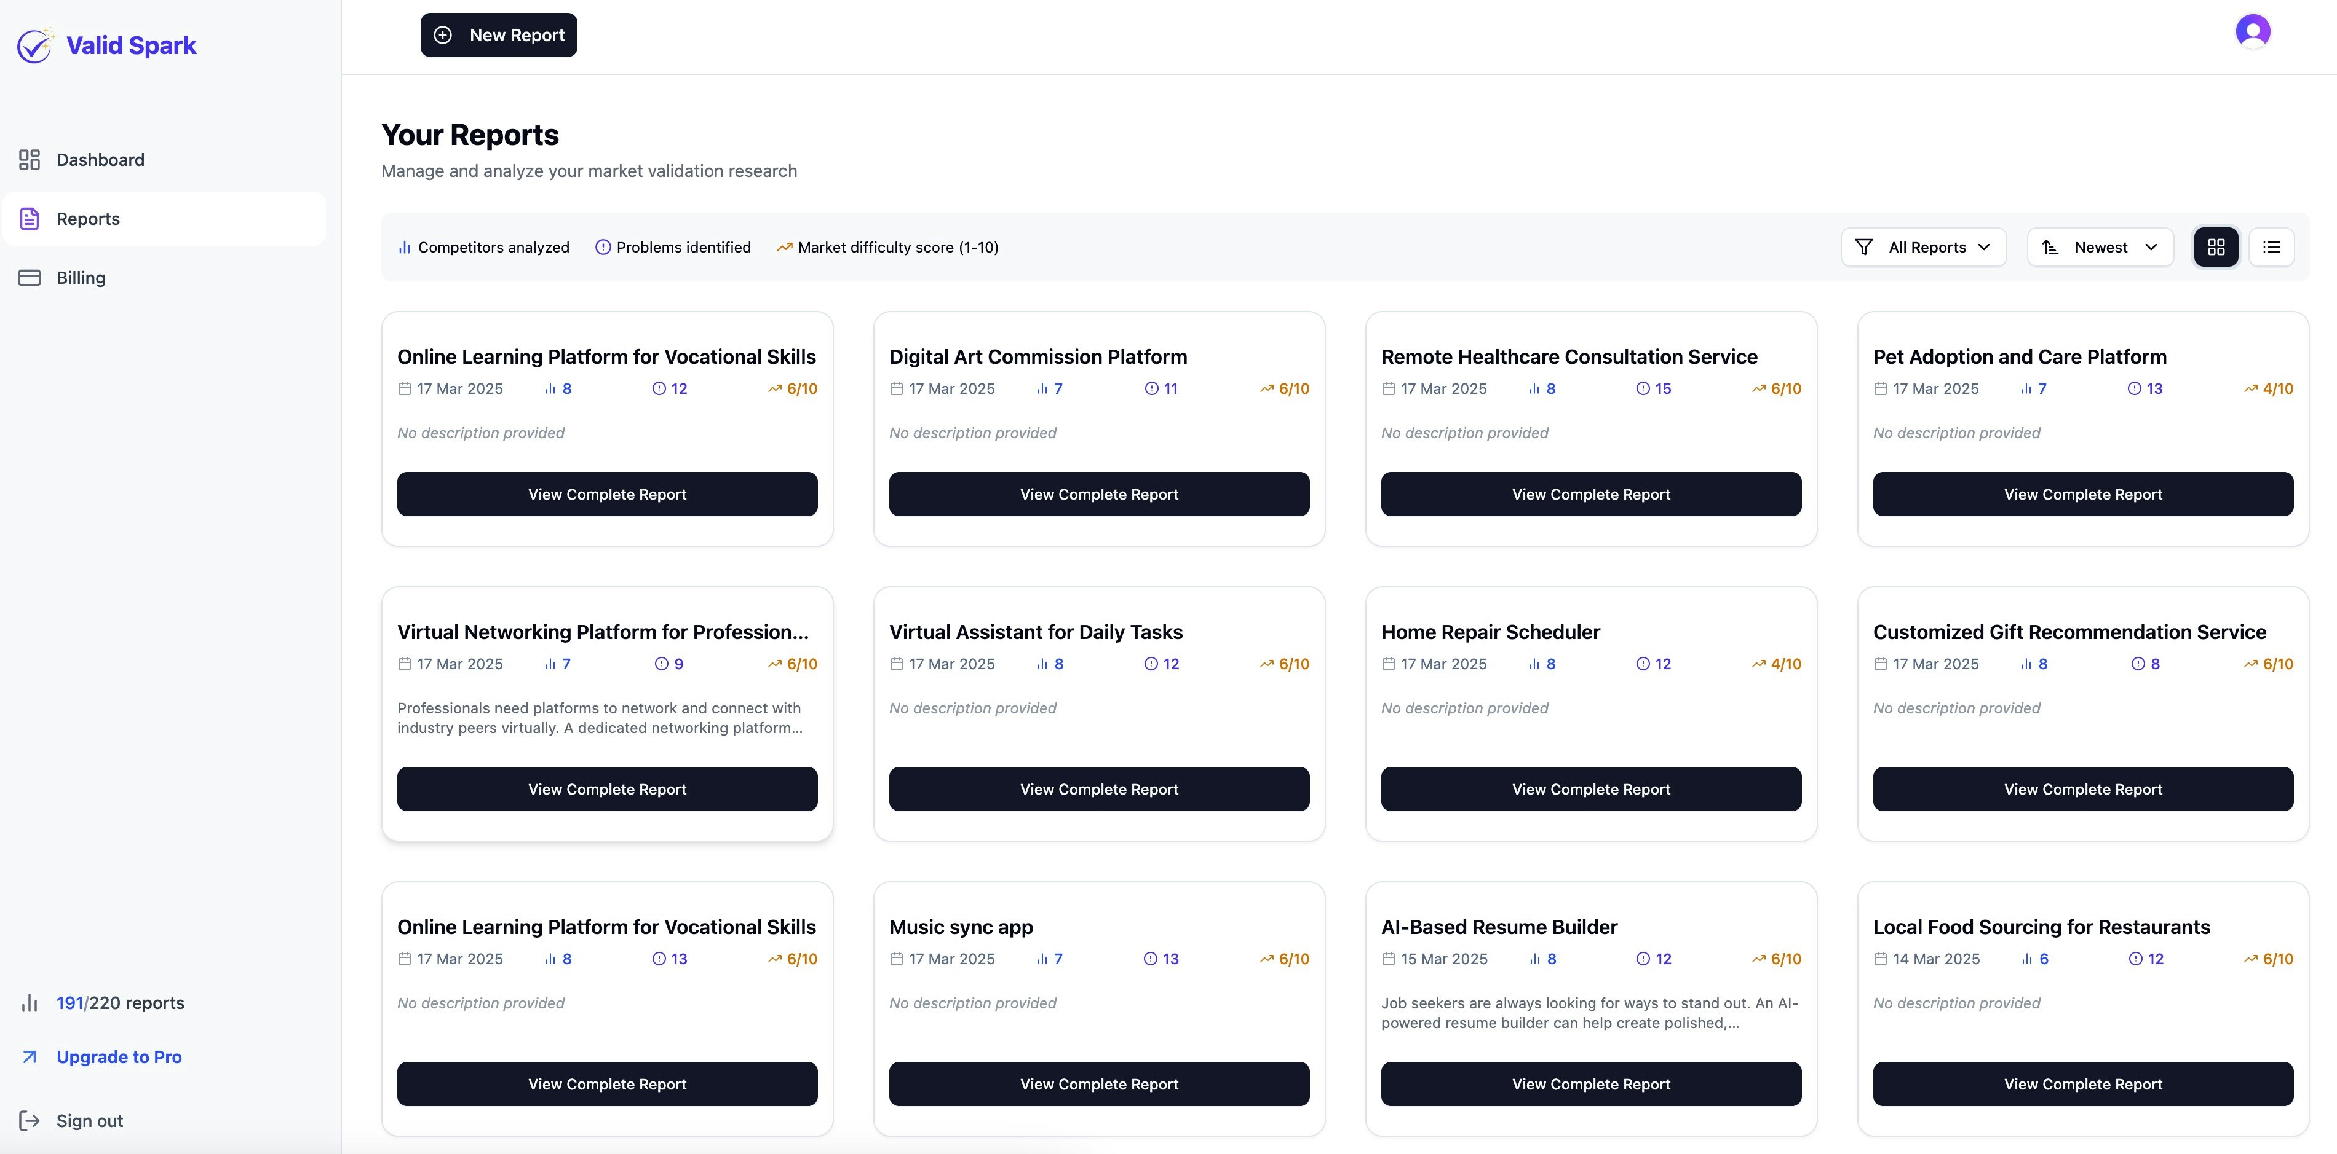The width and height of the screenshot is (2337, 1154).
Task: Open the All Reports filter dropdown
Action: (1922, 248)
